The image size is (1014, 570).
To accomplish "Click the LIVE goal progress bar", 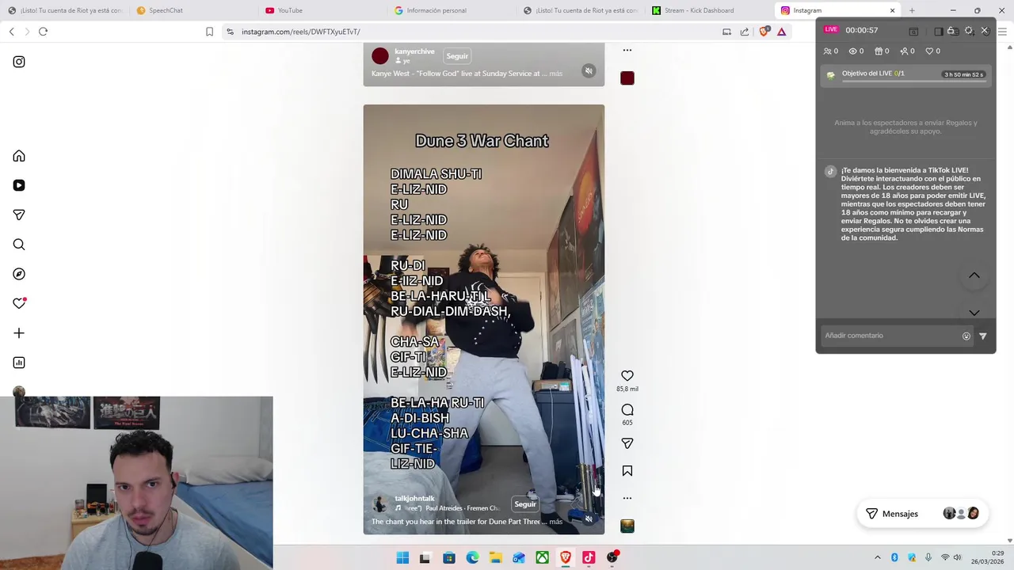I will coord(913,80).
